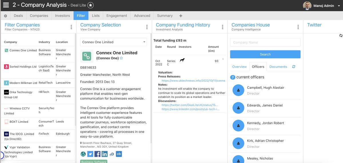Open Connex One LinkedIn page icon
The width and height of the screenshot is (343, 163).
tap(105, 154)
